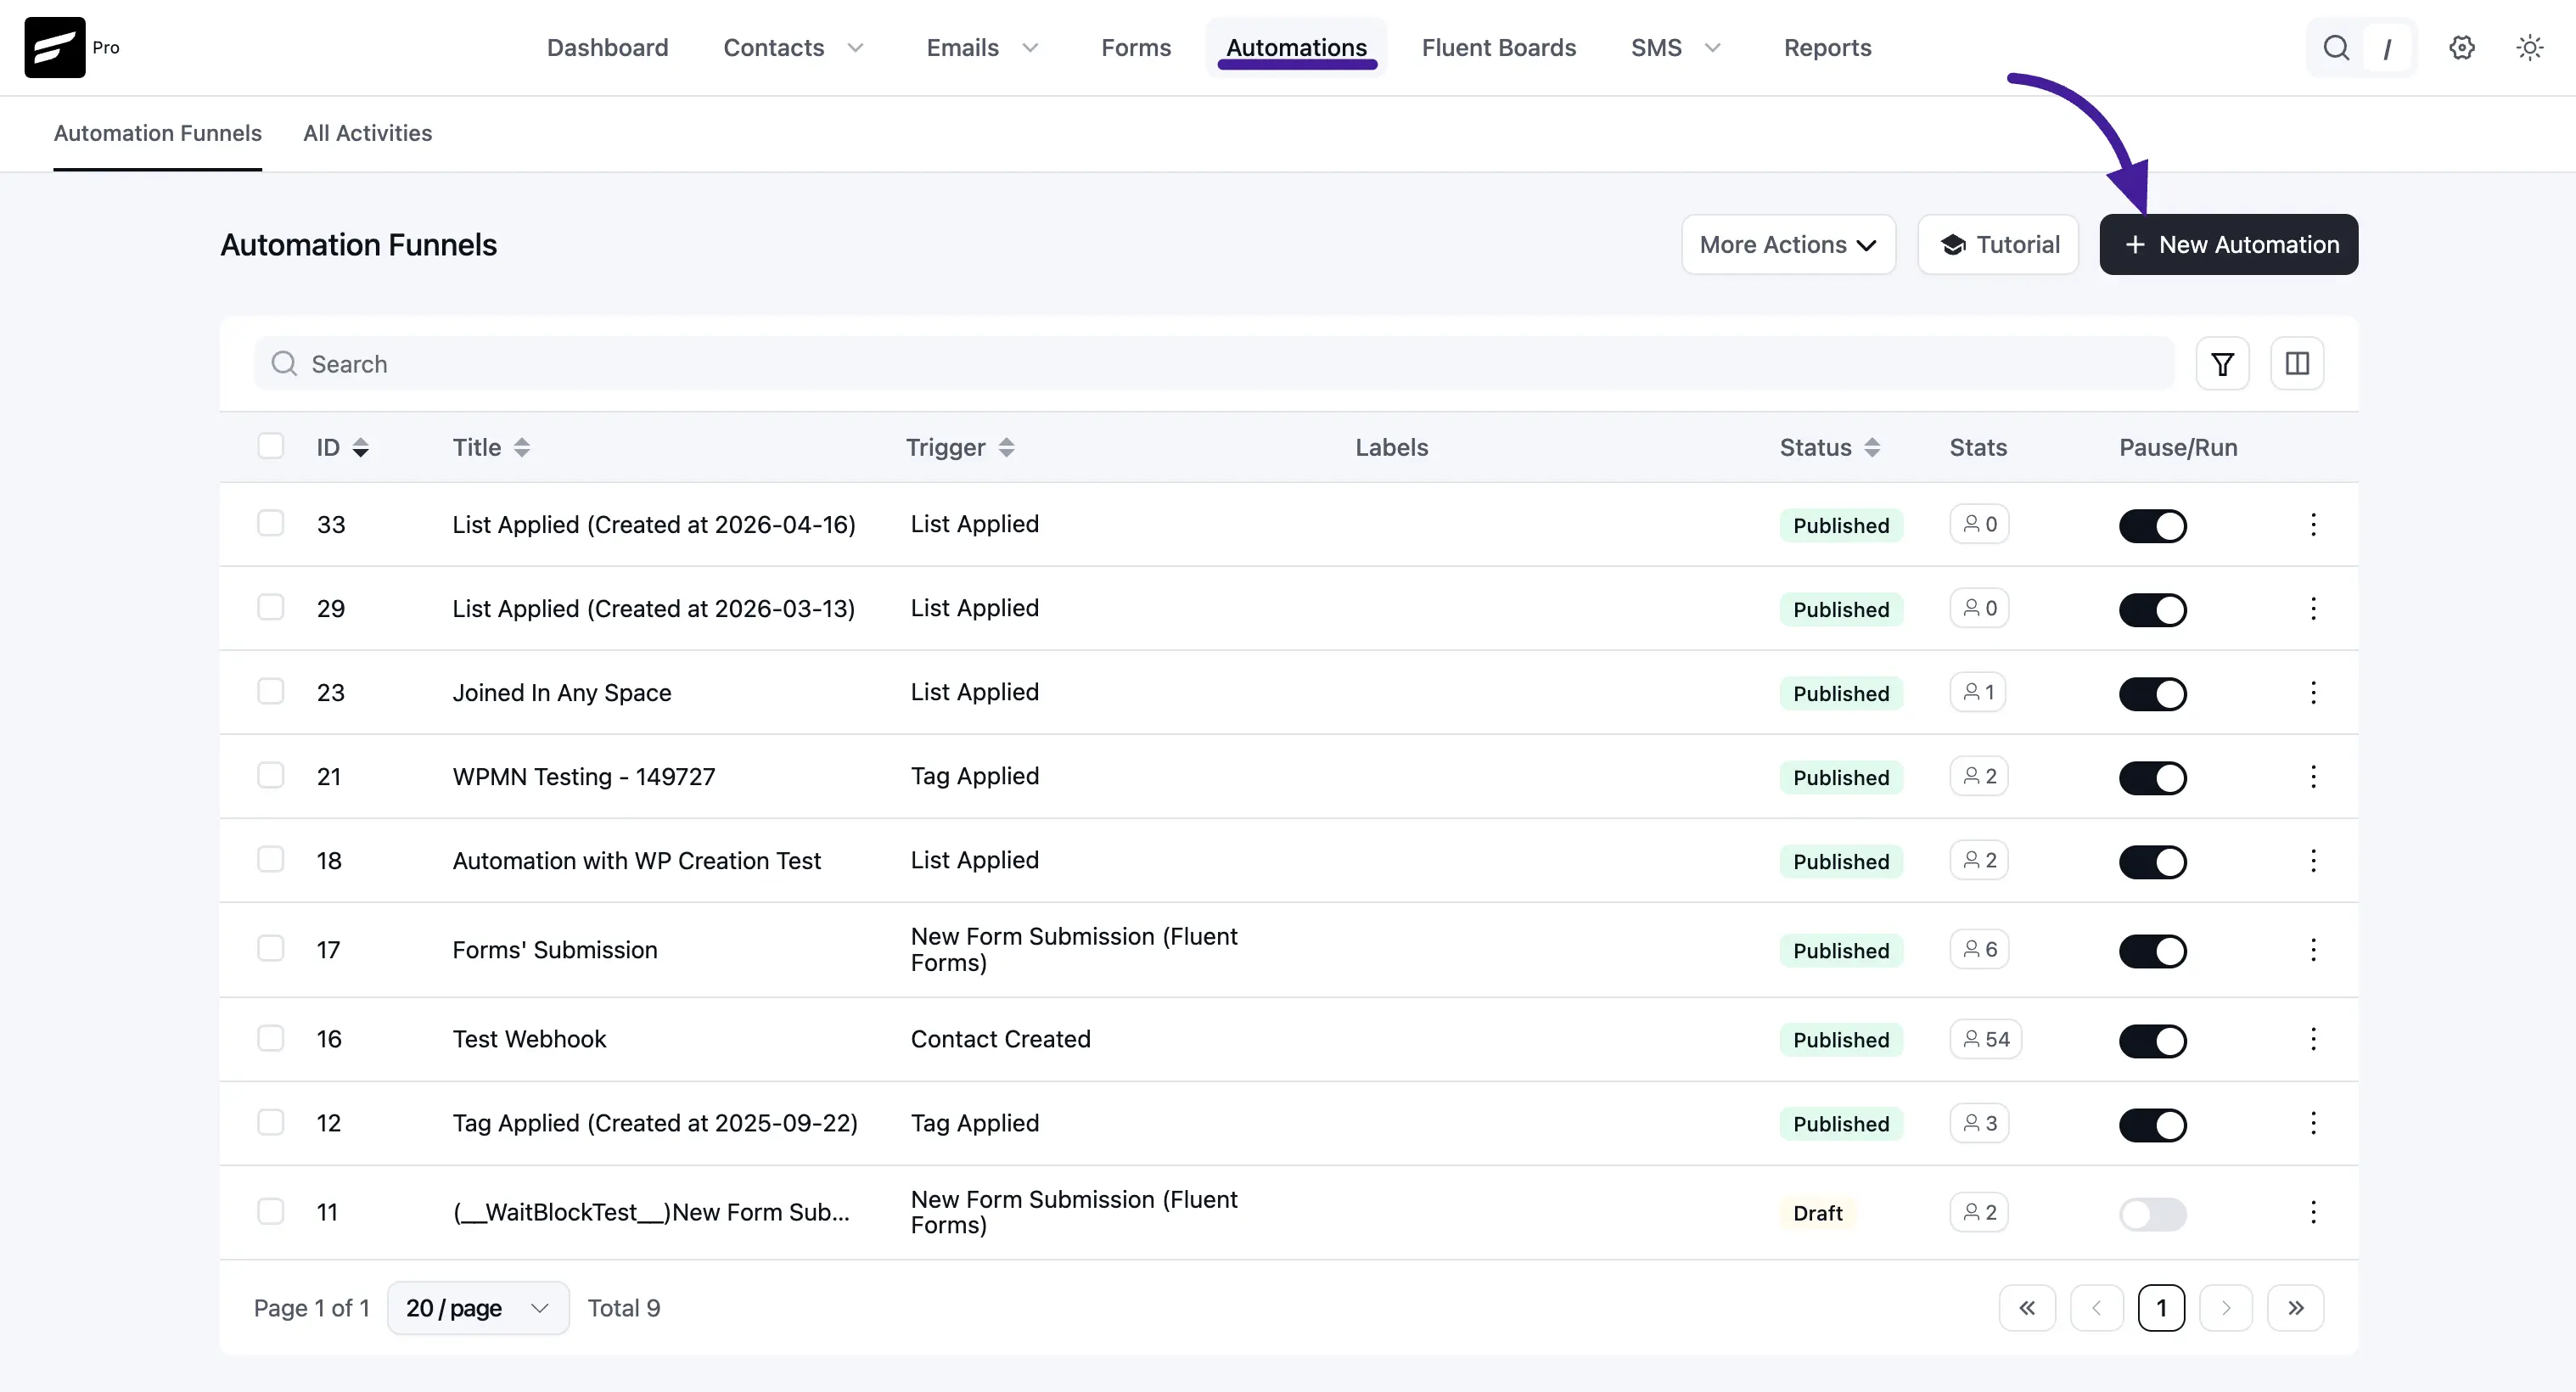Sort by ID column arrows
Viewport: 2576px width, 1392px height.
click(361, 448)
